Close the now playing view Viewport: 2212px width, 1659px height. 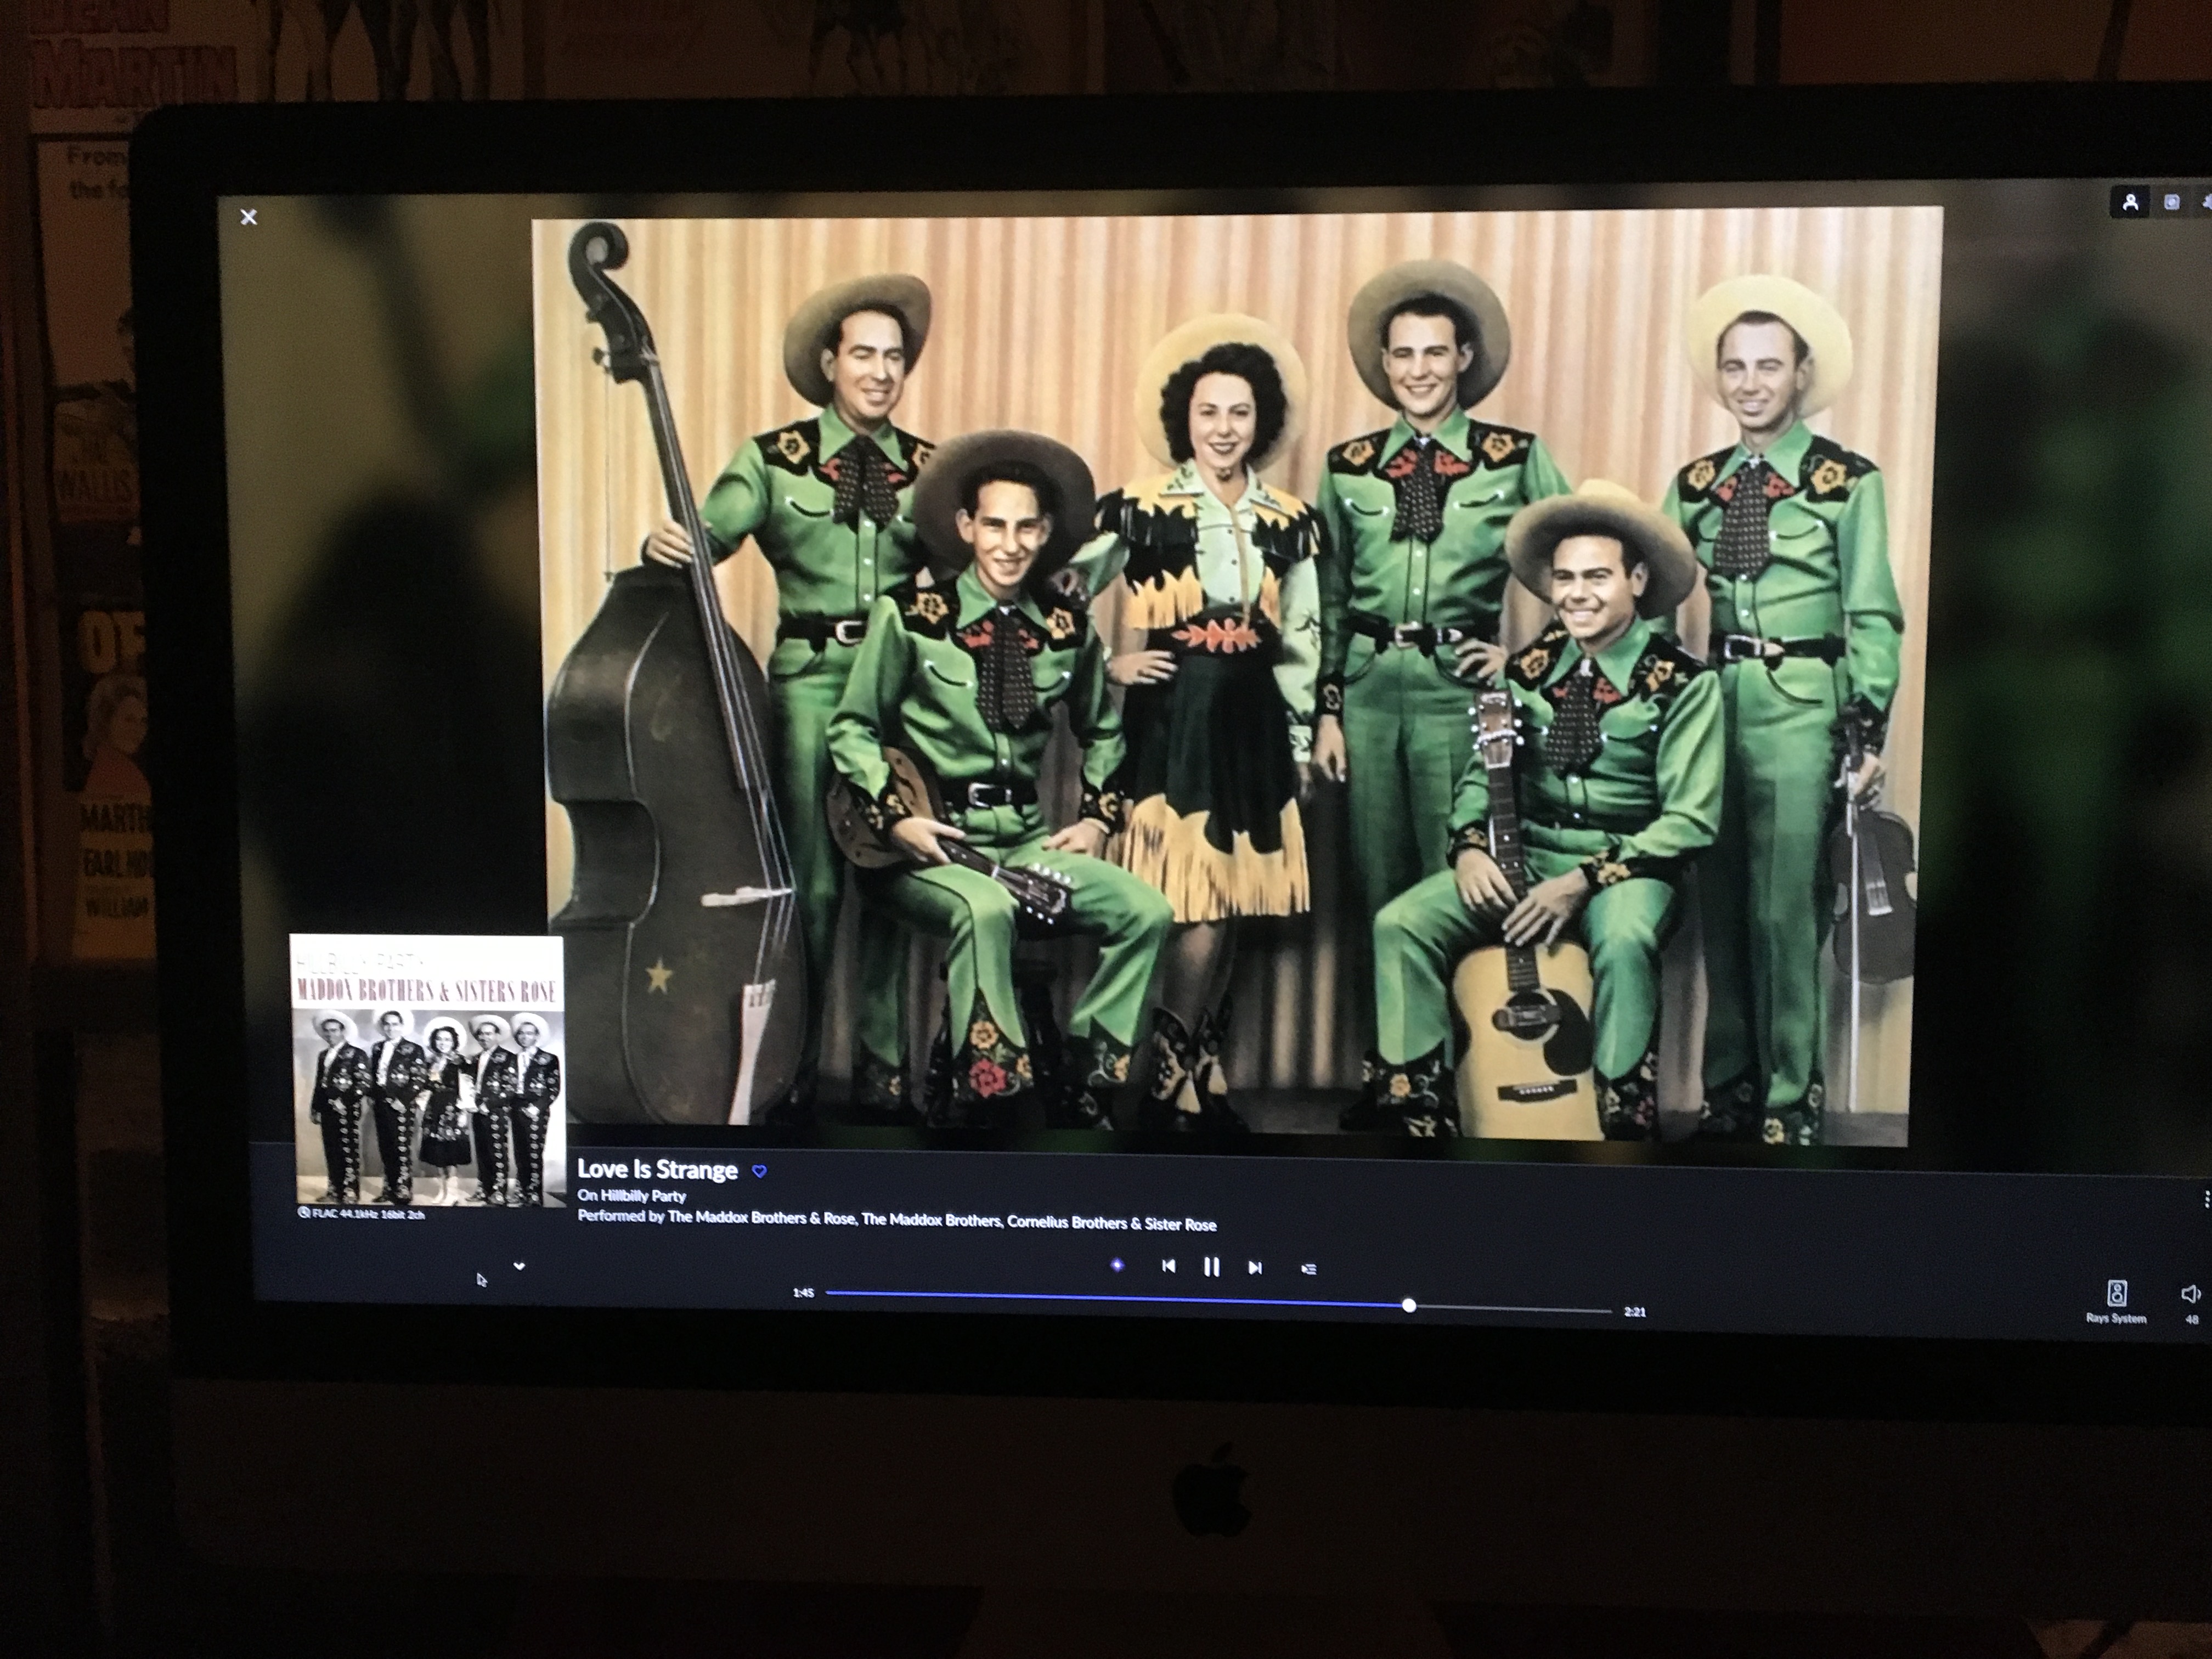[x=249, y=217]
